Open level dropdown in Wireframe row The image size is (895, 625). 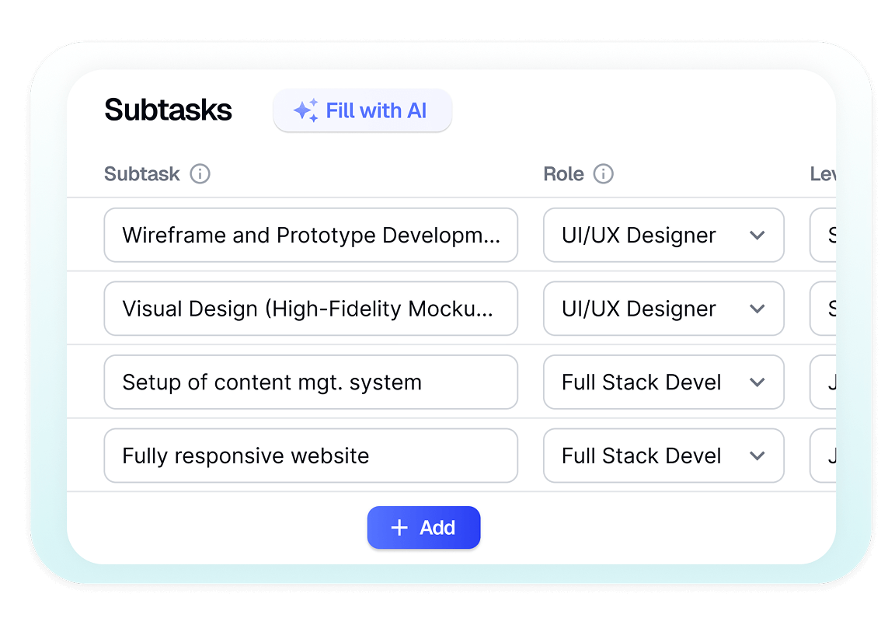click(824, 236)
